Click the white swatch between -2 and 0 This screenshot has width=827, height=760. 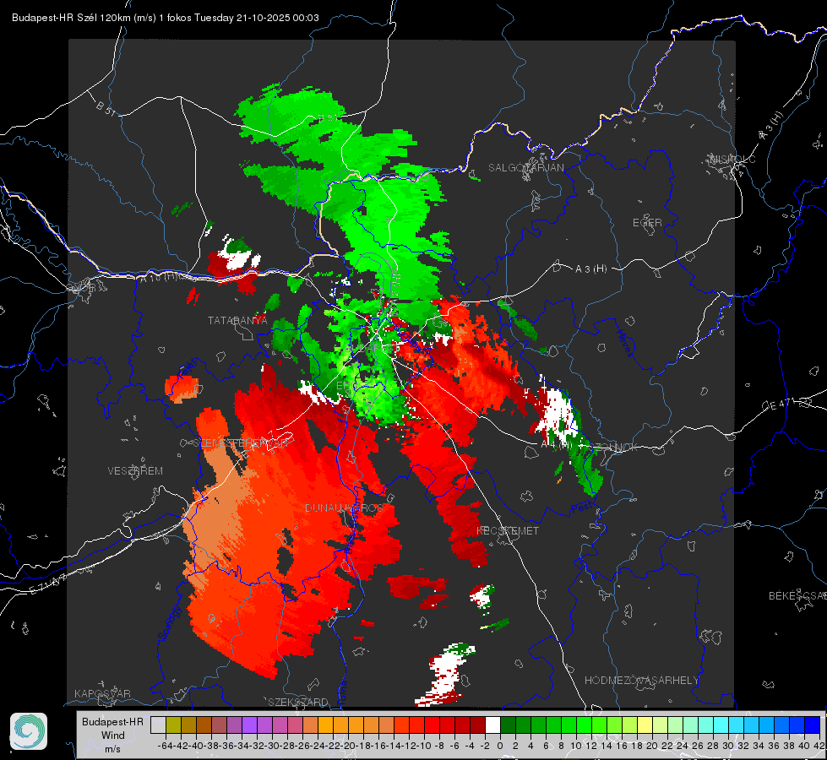pos(492,725)
